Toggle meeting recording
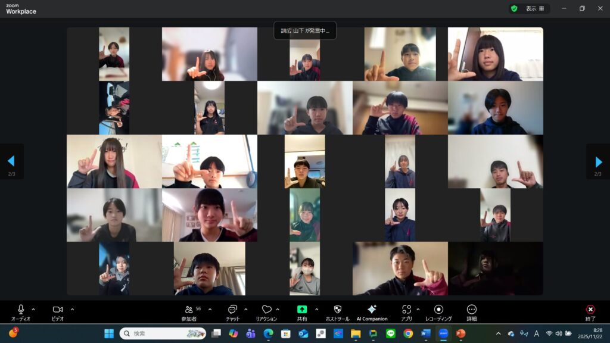This screenshot has height=343, width=610. click(x=438, y=310)
